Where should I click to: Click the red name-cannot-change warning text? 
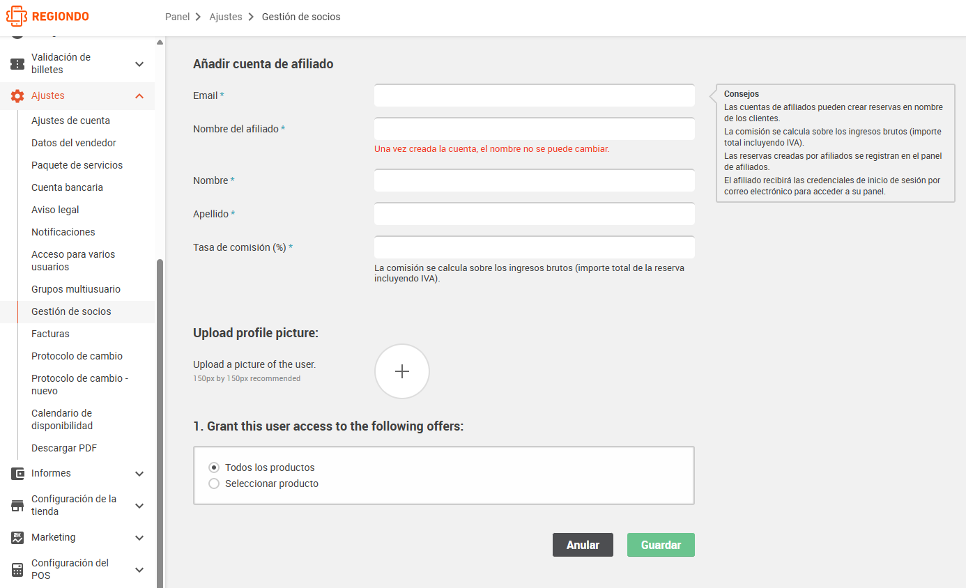tap(492, 149)
